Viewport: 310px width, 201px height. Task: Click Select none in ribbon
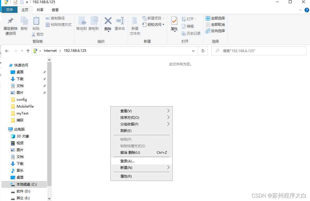[x=215, y=25]
